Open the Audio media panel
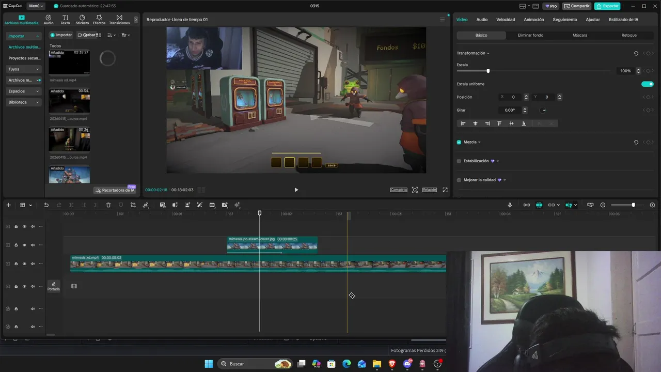This screenshot has height=372, width=661. point(49,20)
